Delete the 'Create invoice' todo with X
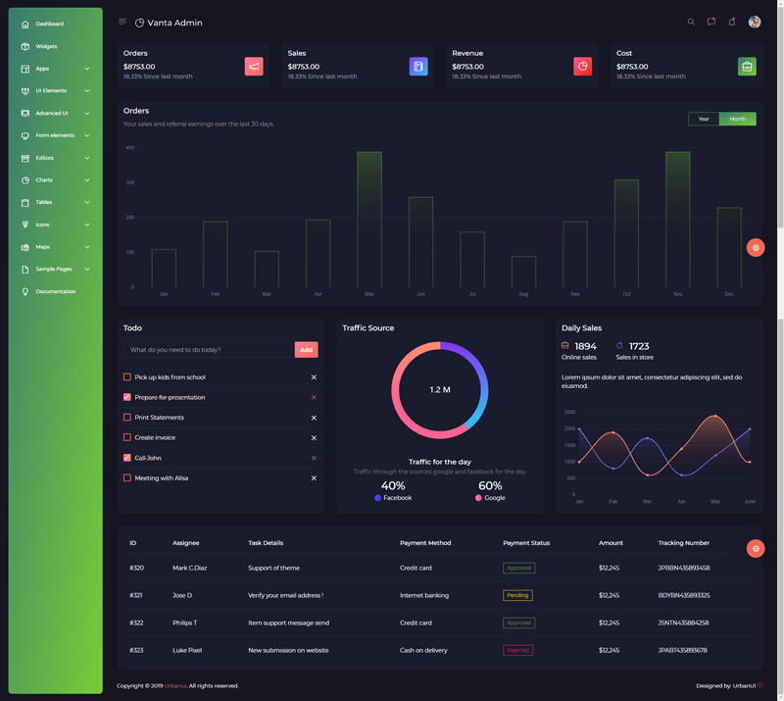 [x=314, y=438]
